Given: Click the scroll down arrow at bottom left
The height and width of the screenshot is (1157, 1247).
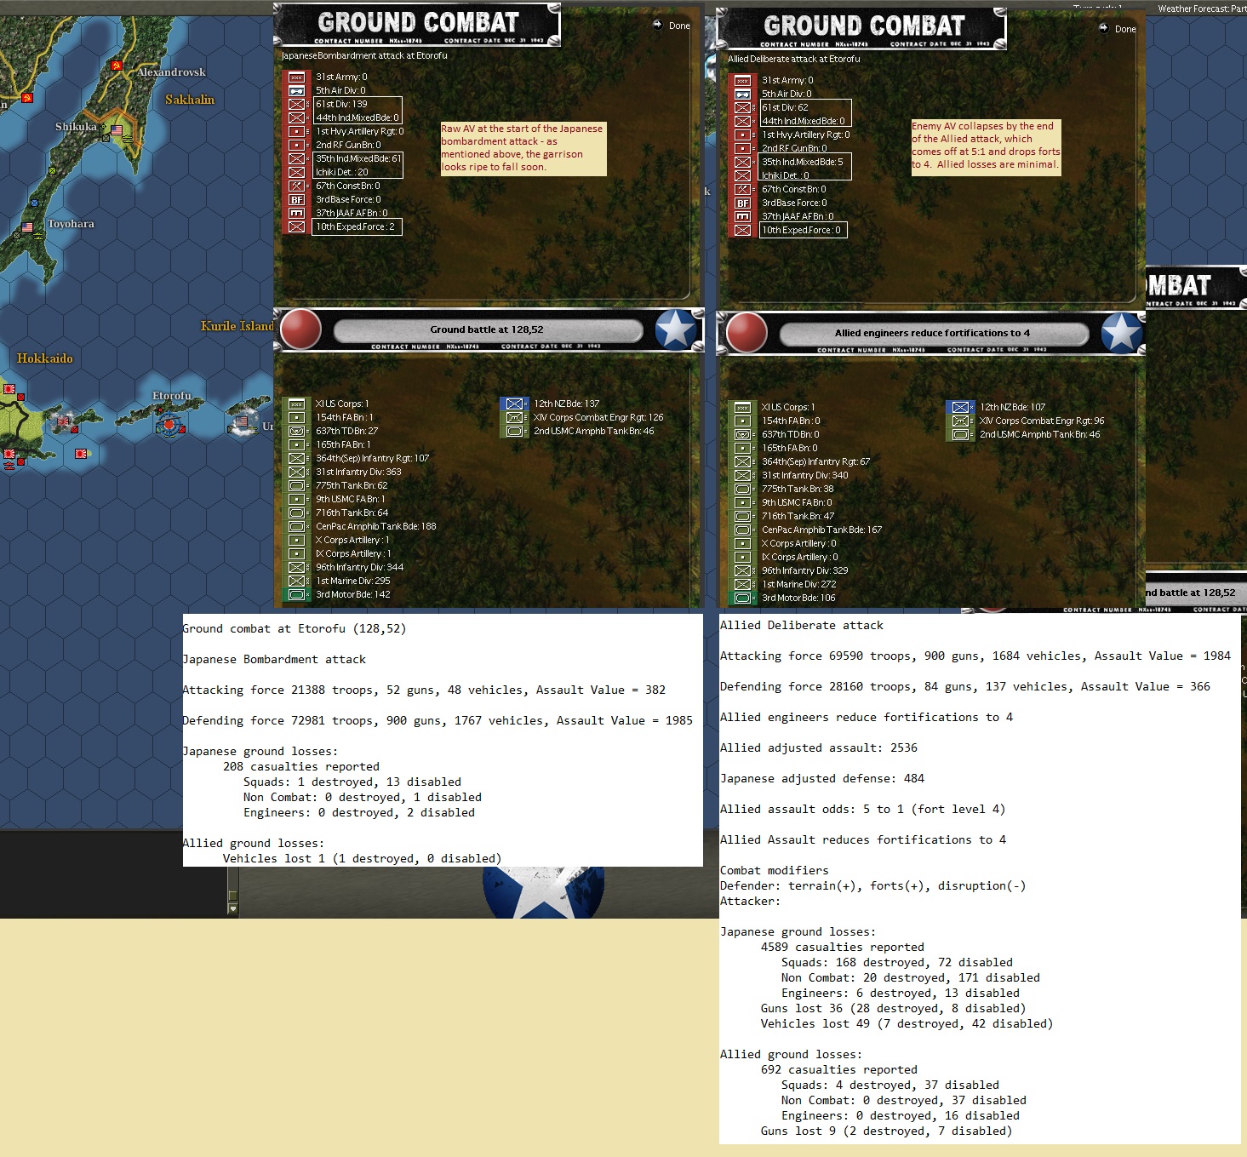Looking at the screenshot, I should coord(233,908).
